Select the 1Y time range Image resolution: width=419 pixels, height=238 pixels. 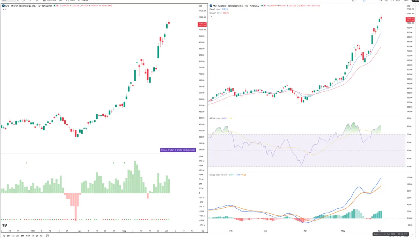click(x=33, y=236)
